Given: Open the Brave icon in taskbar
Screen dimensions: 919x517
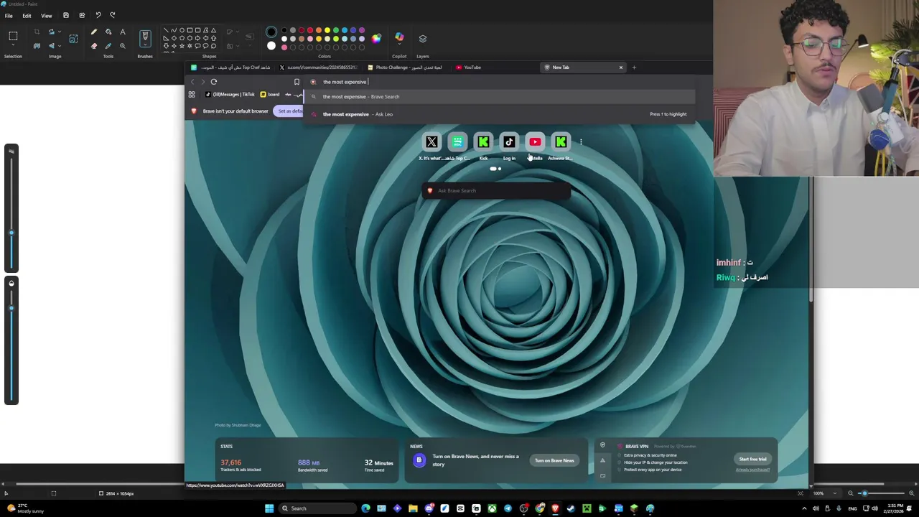Looking at the screenshot, I should pyautogui.click(x=555, y=508).
